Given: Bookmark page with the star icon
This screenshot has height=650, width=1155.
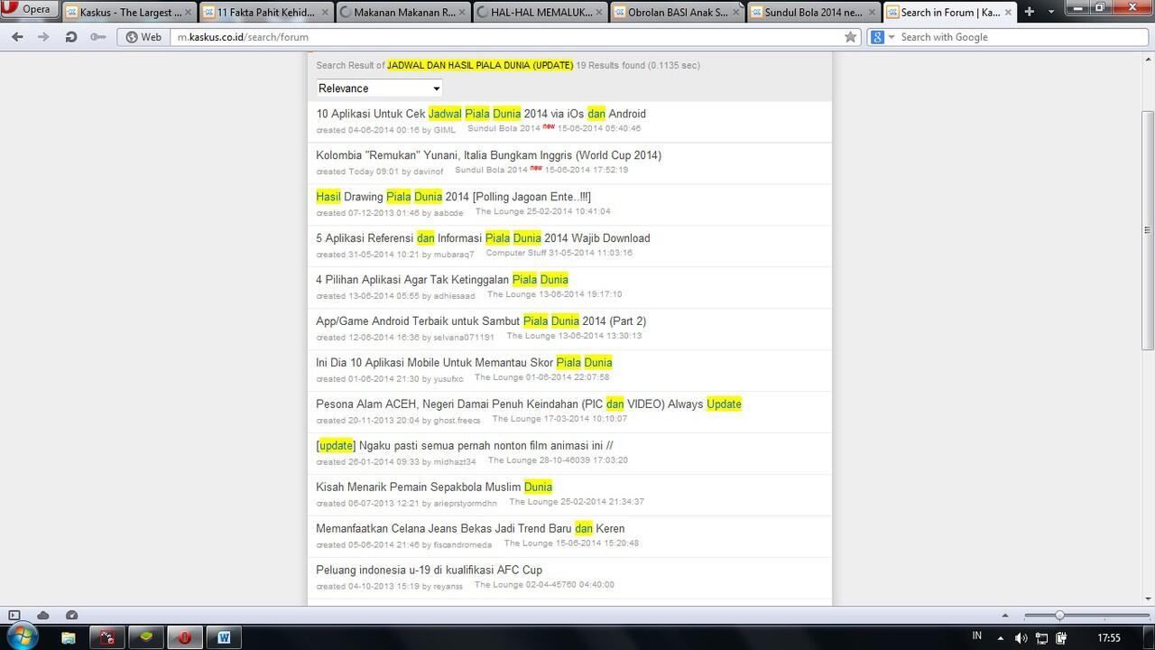Looking at the screenshot, I should click(x=850, y=37).
